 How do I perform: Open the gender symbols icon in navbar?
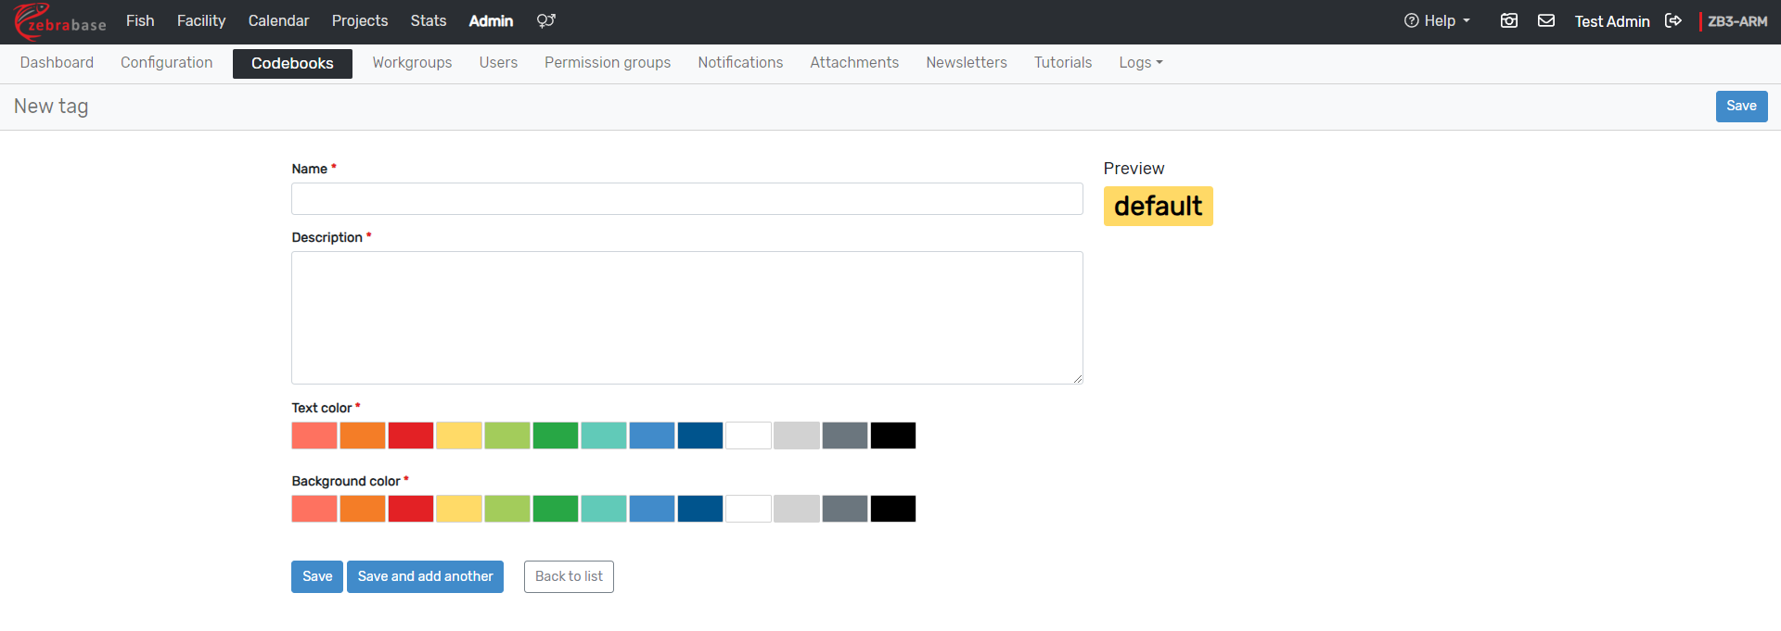click(x=545, y=21)
